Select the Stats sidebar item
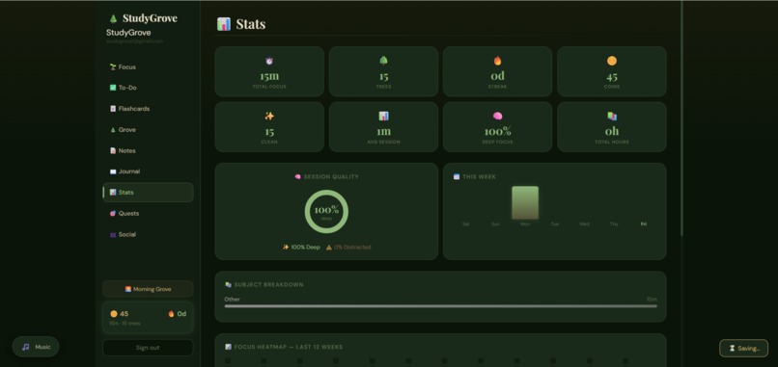 tap(148, 192)
